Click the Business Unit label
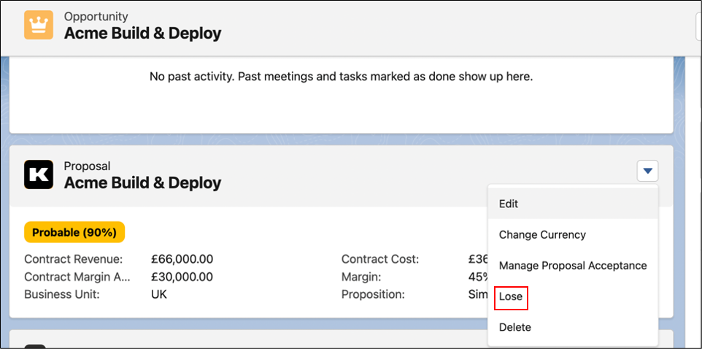The image size is (702, 349). [61, 295]
